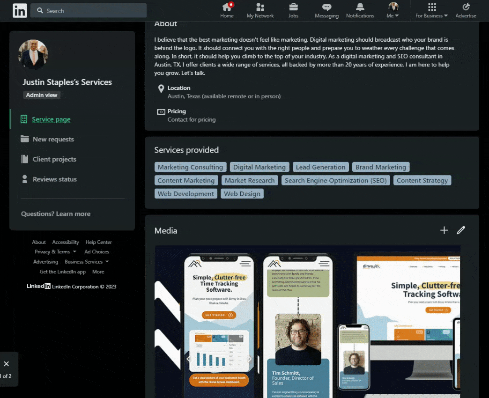Click the New requests folder icon
The width and height of the screenshot is (489, 398).
click(25, 139)
